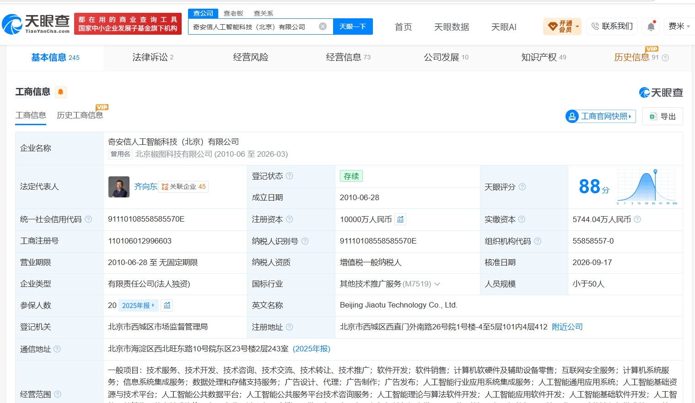Click help icon beside 实缴资本 label
The image size is (695, 403).
click(x=522, y=219)
